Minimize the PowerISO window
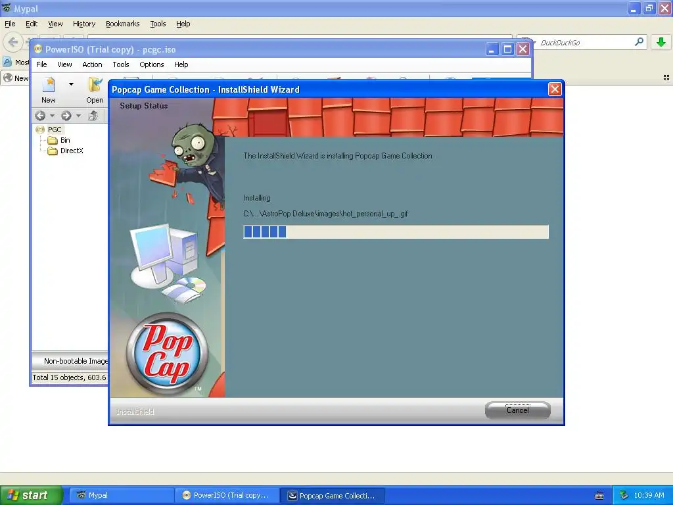 492,49
